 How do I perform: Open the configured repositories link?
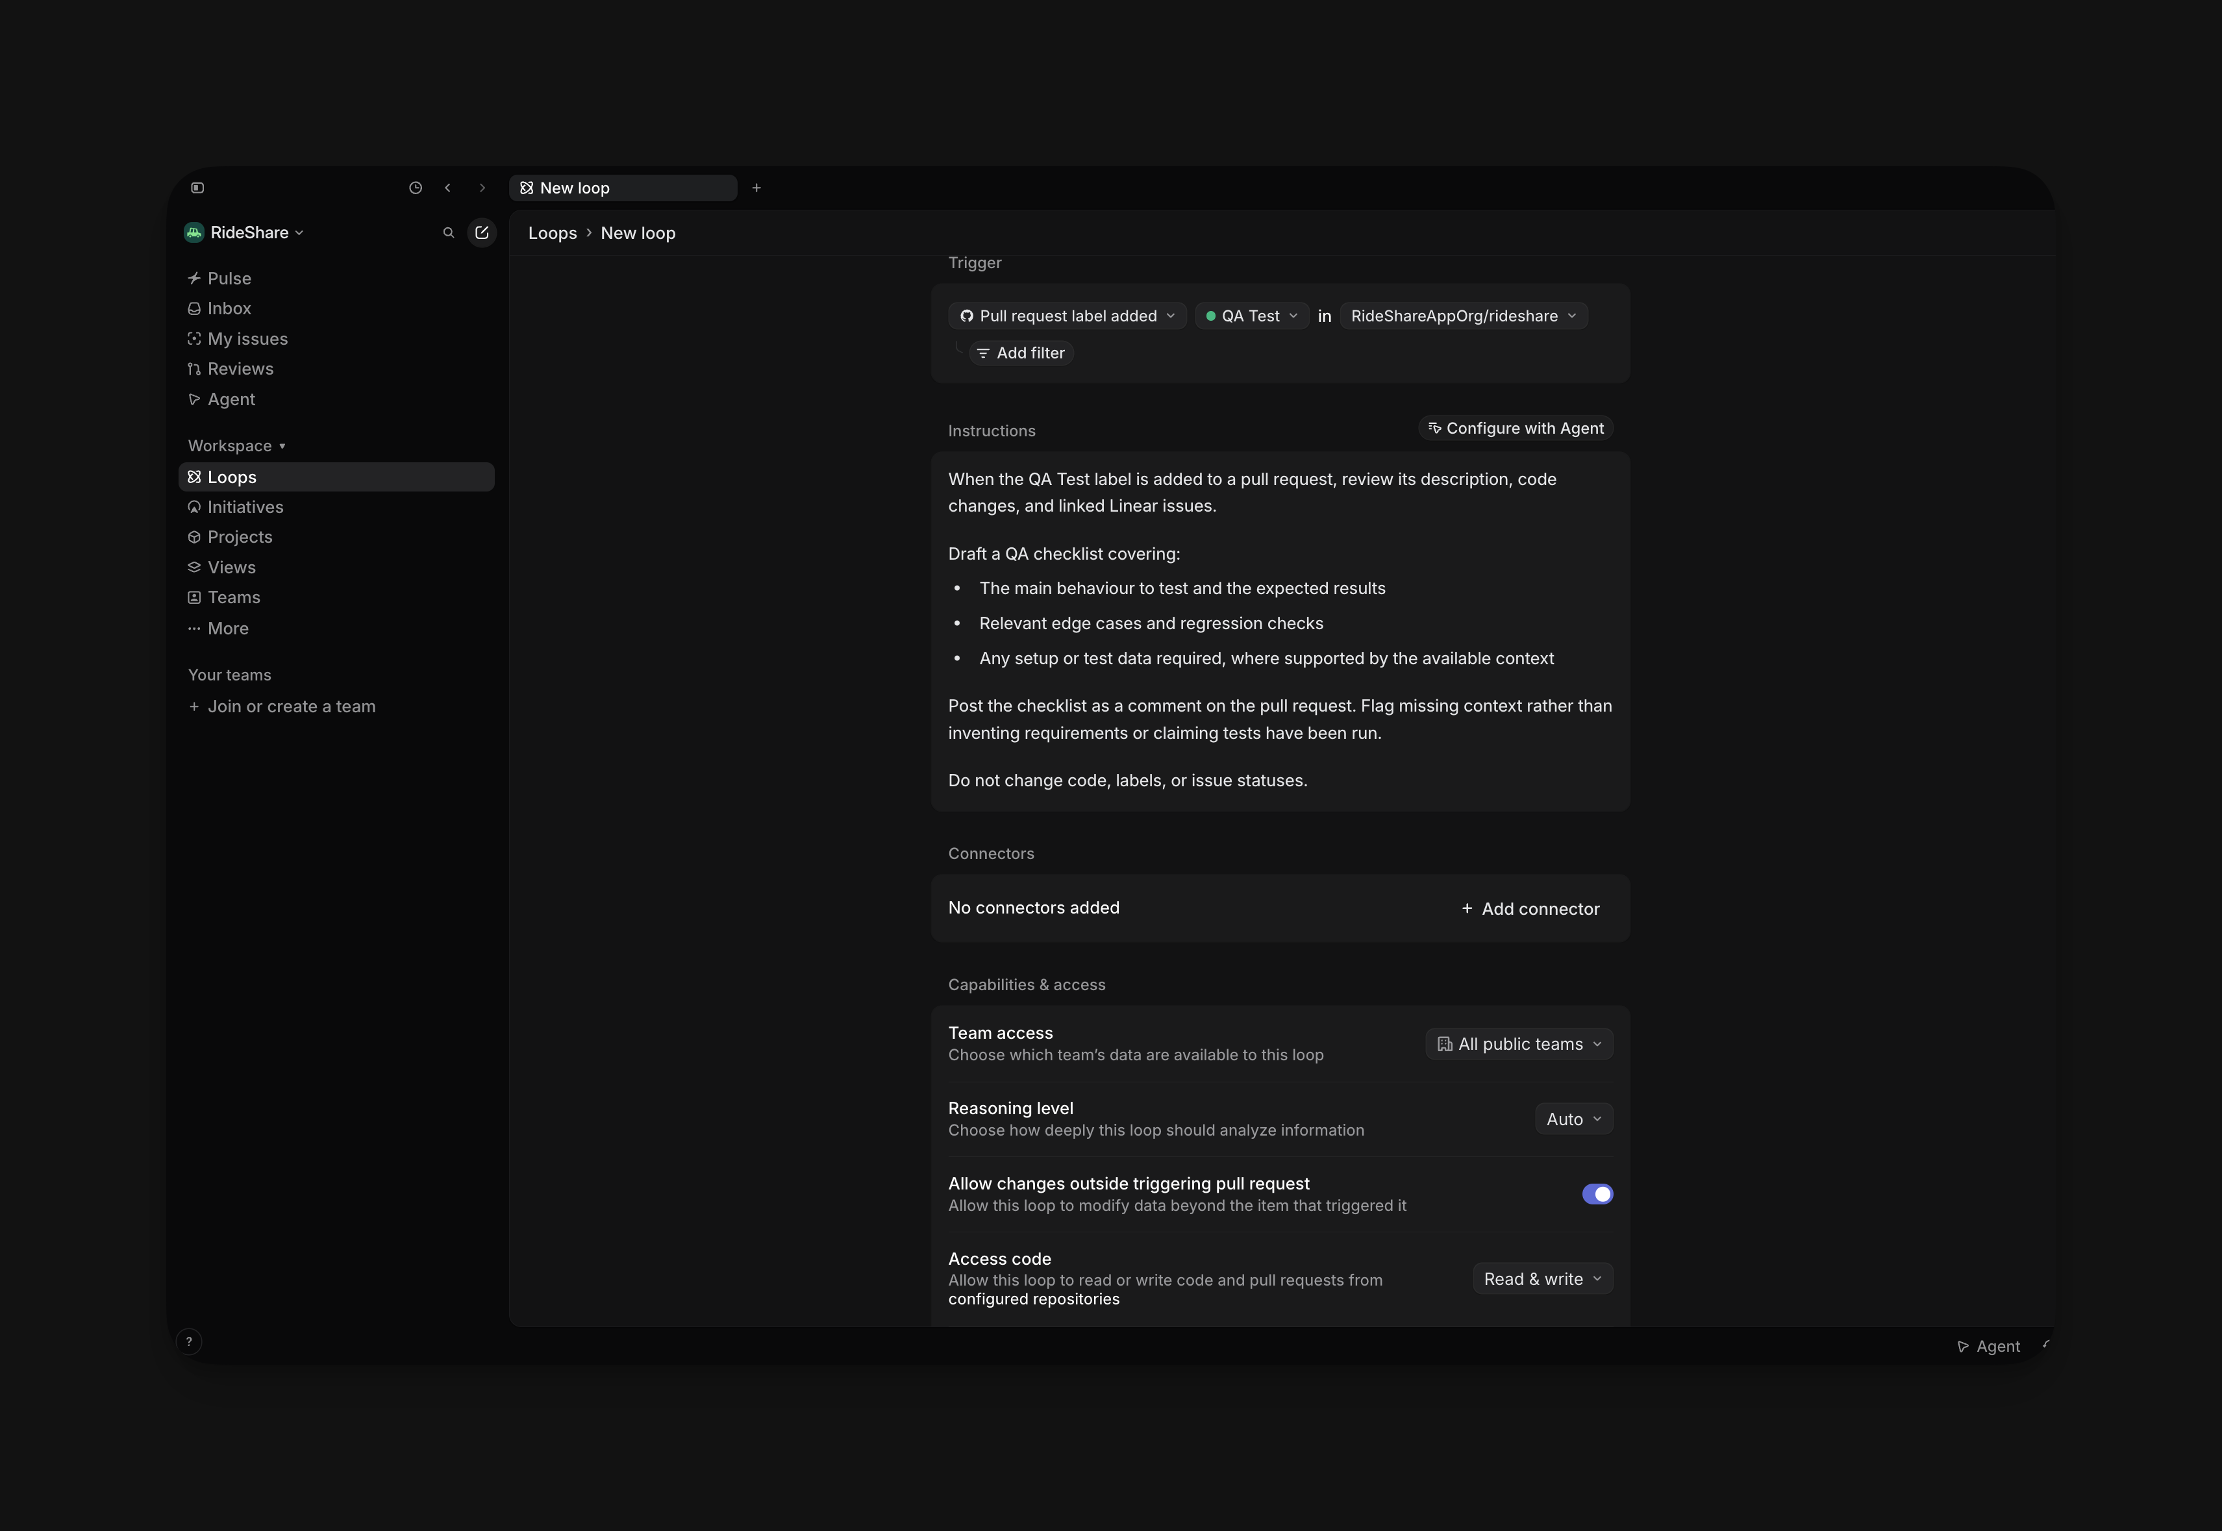click(1033, 1299)
